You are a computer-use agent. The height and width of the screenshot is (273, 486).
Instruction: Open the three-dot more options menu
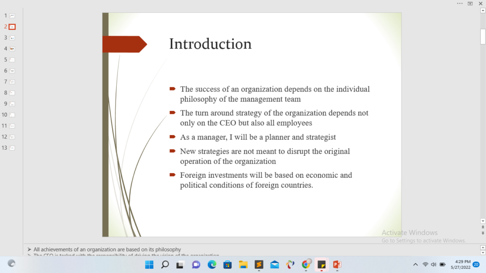click(459, 3)
